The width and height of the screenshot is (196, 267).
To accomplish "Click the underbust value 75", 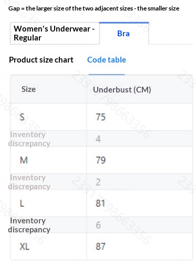I will [x=100, y=117].
